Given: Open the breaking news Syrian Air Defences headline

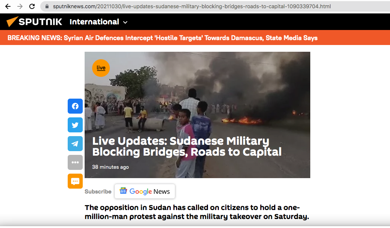Looking at the screenshot, I should [x=162, y=38].
